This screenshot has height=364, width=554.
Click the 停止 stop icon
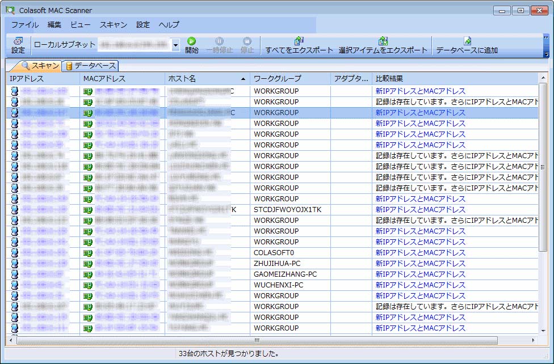[247, 45]
